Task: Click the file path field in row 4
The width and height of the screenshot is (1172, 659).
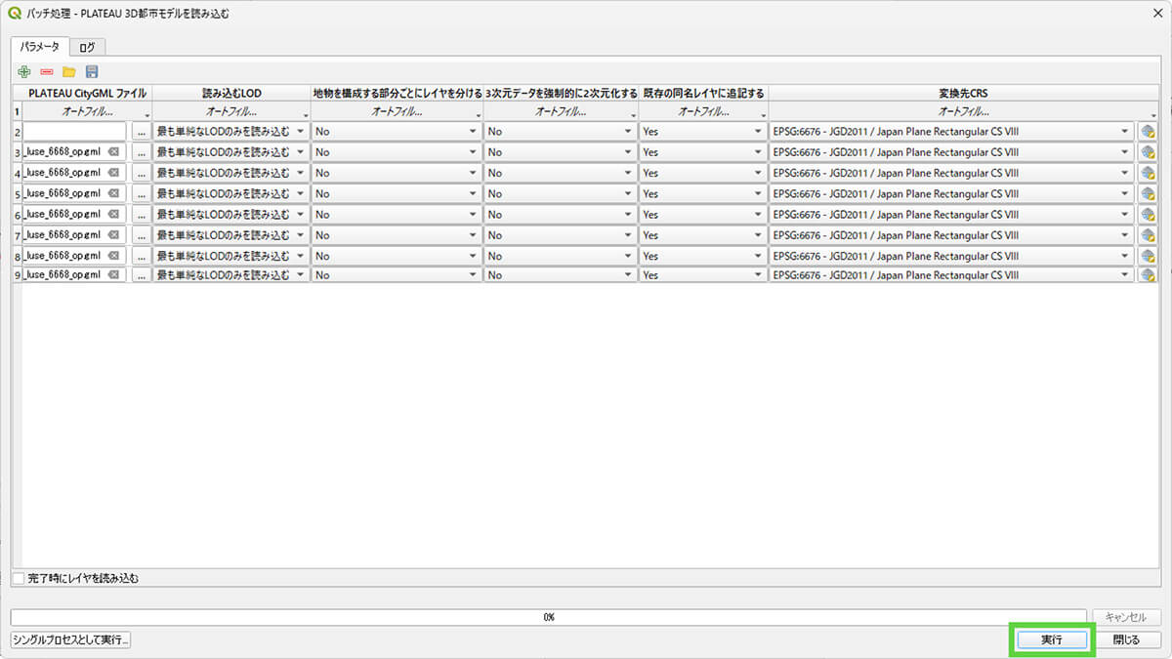Action: pyautogui.click(x=75, y=172)
